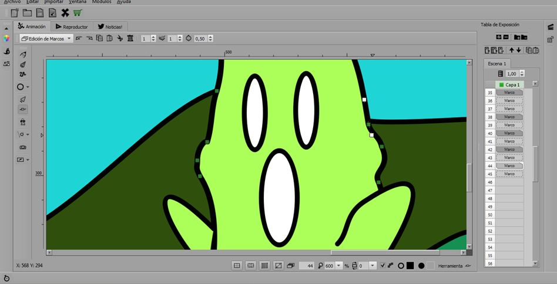Toggle the action safe area button
The height and width of the screenshot is (284, 557).
point(237,266)
